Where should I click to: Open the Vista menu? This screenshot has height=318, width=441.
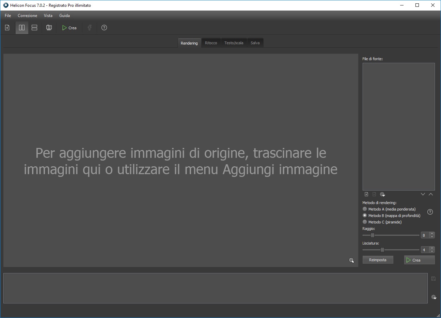point(48,16)
